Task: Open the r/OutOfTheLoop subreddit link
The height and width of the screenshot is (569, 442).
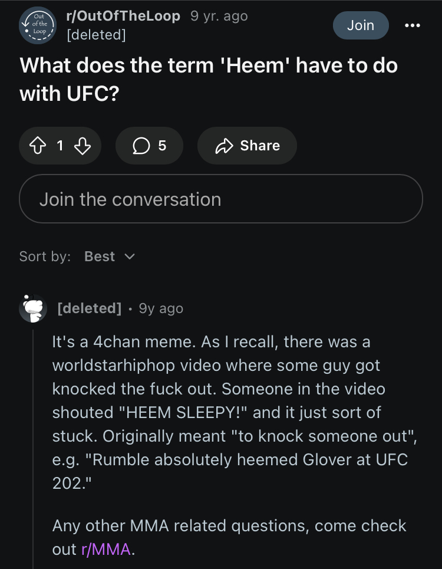Action: click(x=124, y=16)
